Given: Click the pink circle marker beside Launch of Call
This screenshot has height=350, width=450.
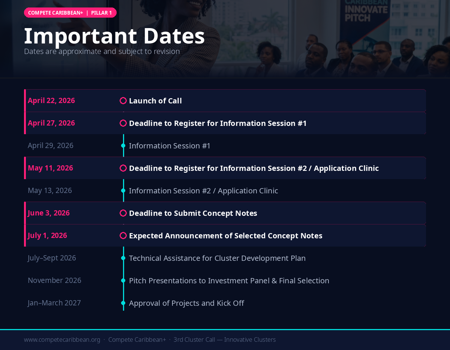Looking at the screenshot, I should (x=123, y=100).
